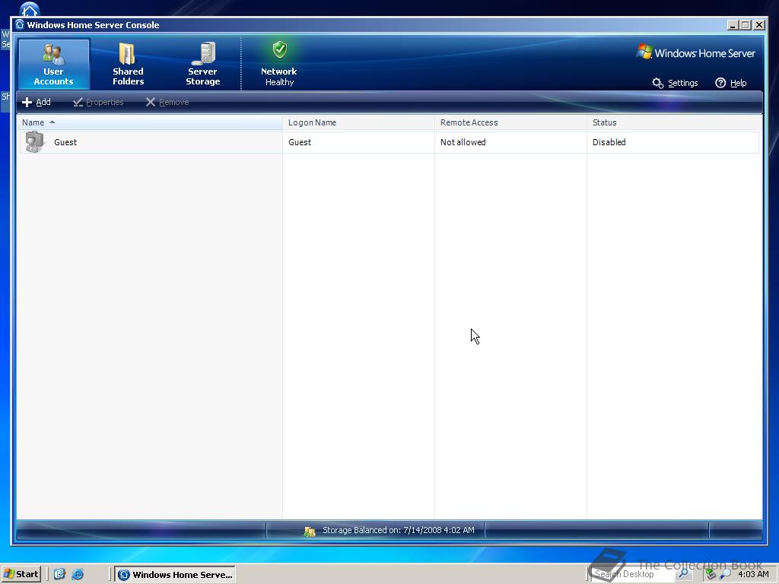Click the User Accounts people icon
The width and height of the screenshot is (779, 584).
point(54,54)
